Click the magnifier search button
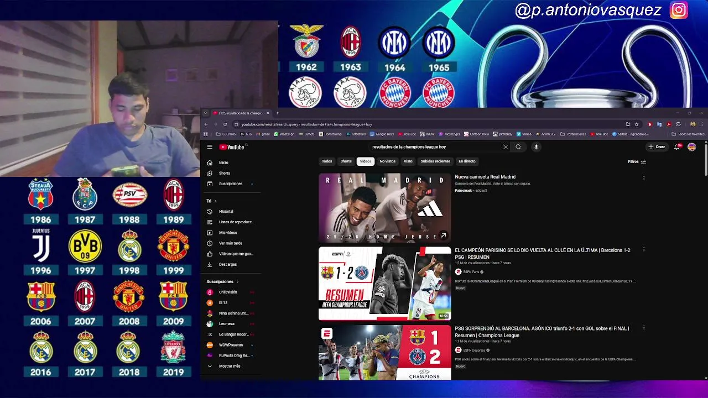 coord(518,147)
